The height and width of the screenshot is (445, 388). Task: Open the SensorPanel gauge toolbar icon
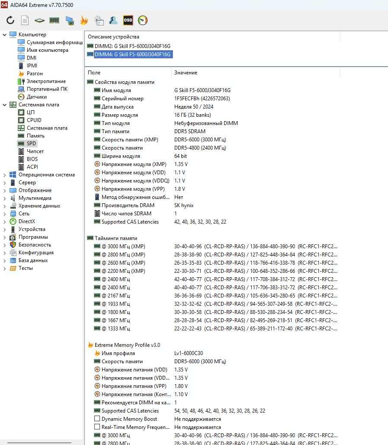coord(143,20)
